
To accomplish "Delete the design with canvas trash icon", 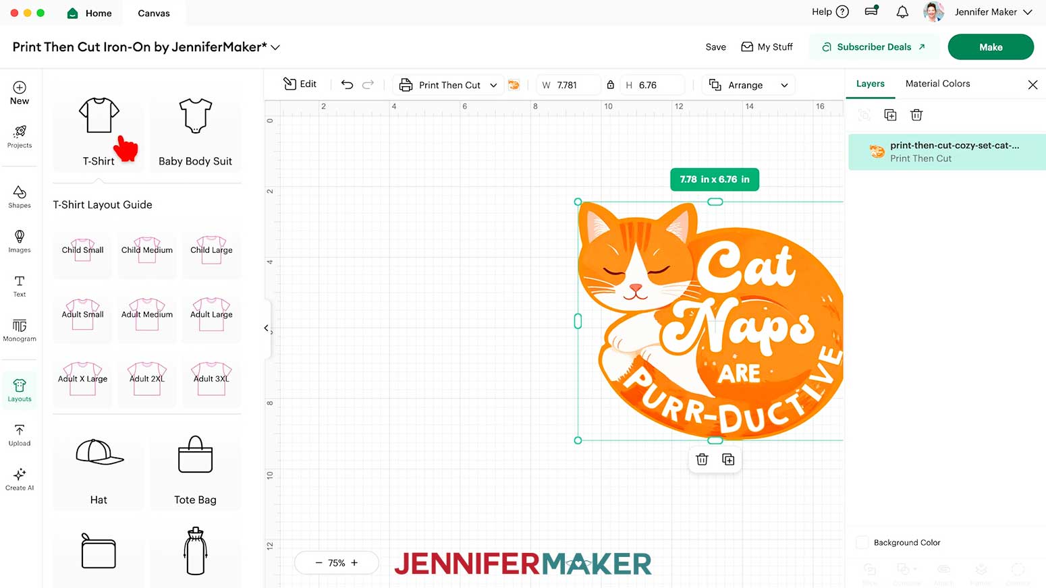I will [x=702, y=459].
